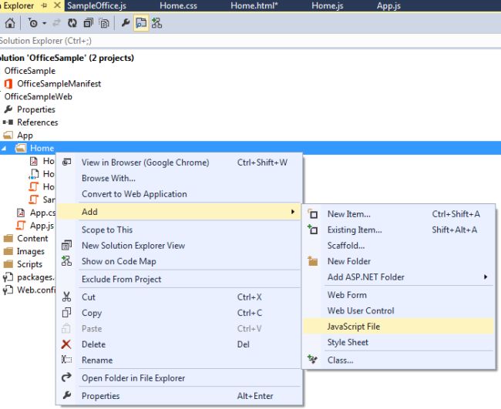Click the View Class Diagram toolbar icon

[156, 23]
